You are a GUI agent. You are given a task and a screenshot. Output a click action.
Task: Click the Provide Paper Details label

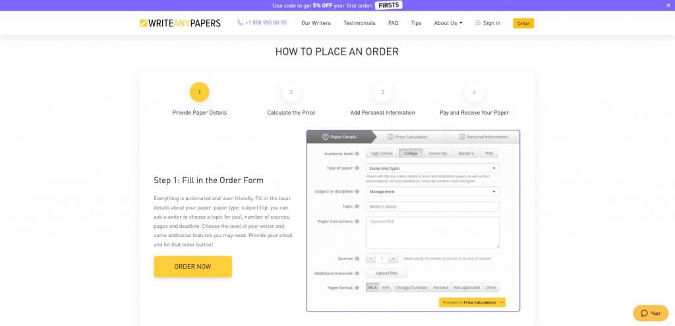coord(199,113)
